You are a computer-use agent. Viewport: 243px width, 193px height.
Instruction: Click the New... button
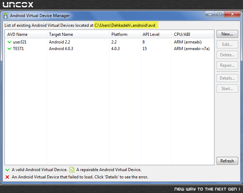click(x=227, y=34)
